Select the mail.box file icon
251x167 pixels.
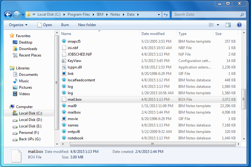pos(64,99)
